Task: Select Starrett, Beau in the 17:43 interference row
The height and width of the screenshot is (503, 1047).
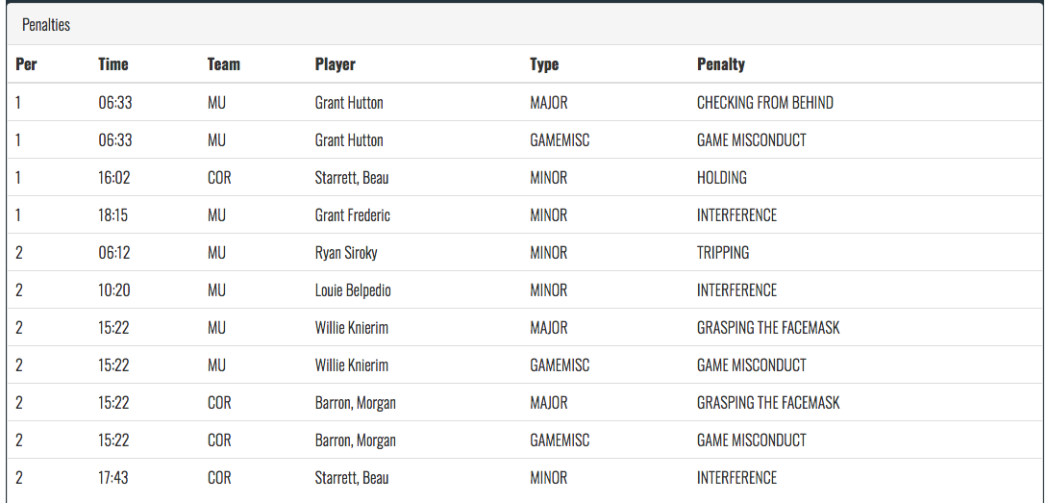Action: tap(352, 478)
